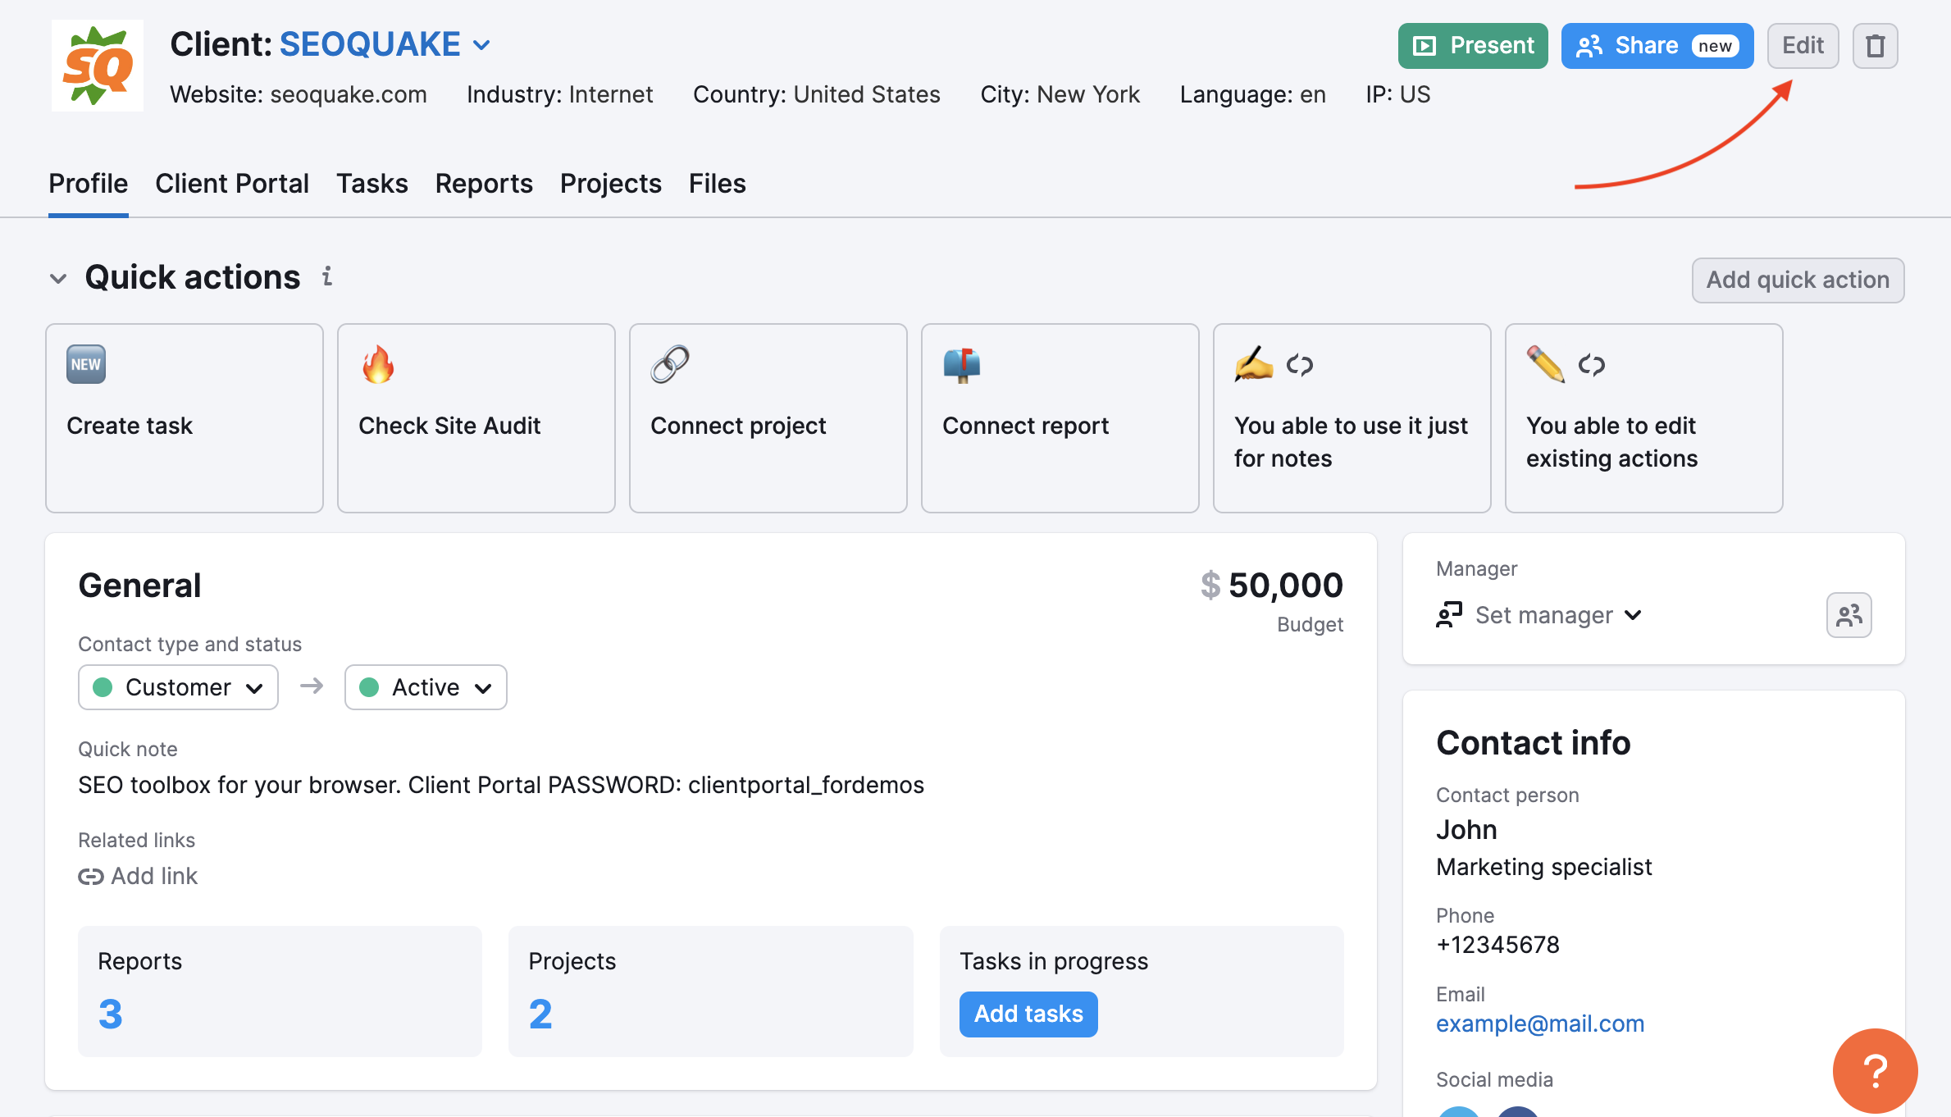Click 'City: New York' text
This screenshot has width=1951, height=1117.
(1060, 94)
